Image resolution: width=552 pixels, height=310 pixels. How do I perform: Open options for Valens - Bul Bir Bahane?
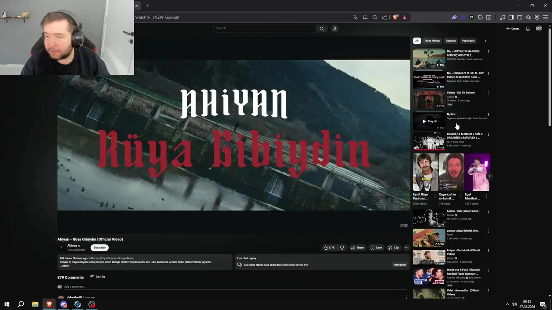[489, 93]
